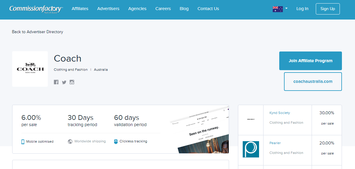The width and height of the screenshot is (355, 169).
Task: Click the Worldwide shipping globe icon
Action: (70, 141)
